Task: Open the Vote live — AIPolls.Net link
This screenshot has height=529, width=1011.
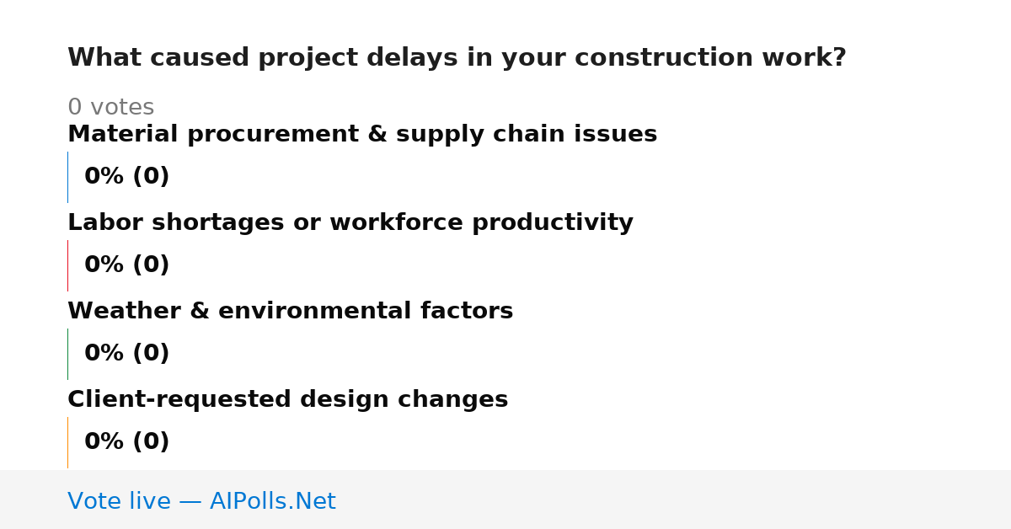Action: (x=201, y=501)
